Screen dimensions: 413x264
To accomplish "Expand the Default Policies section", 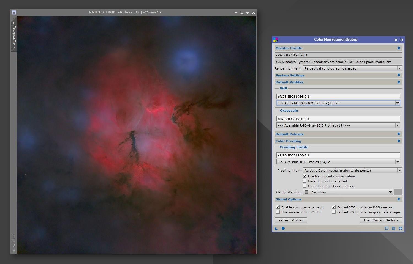I will point(399,134).
